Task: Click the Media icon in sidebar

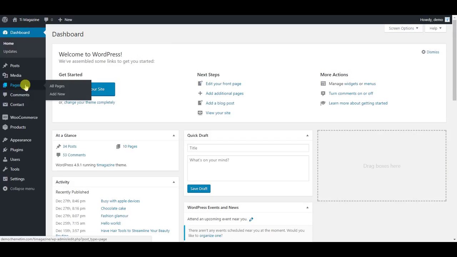Action: point(5,75)
